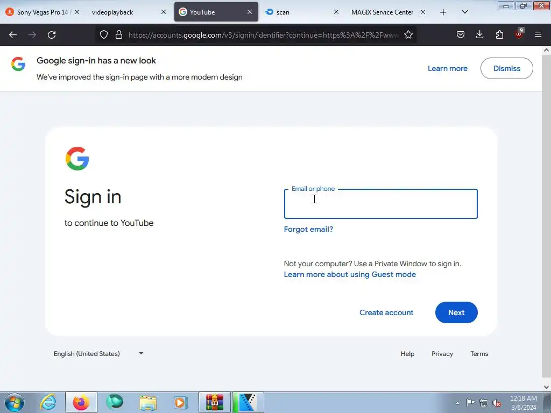Click the Firefox taskbar icon
Viewport: 551px width, 413px height.
pos(81,402)
